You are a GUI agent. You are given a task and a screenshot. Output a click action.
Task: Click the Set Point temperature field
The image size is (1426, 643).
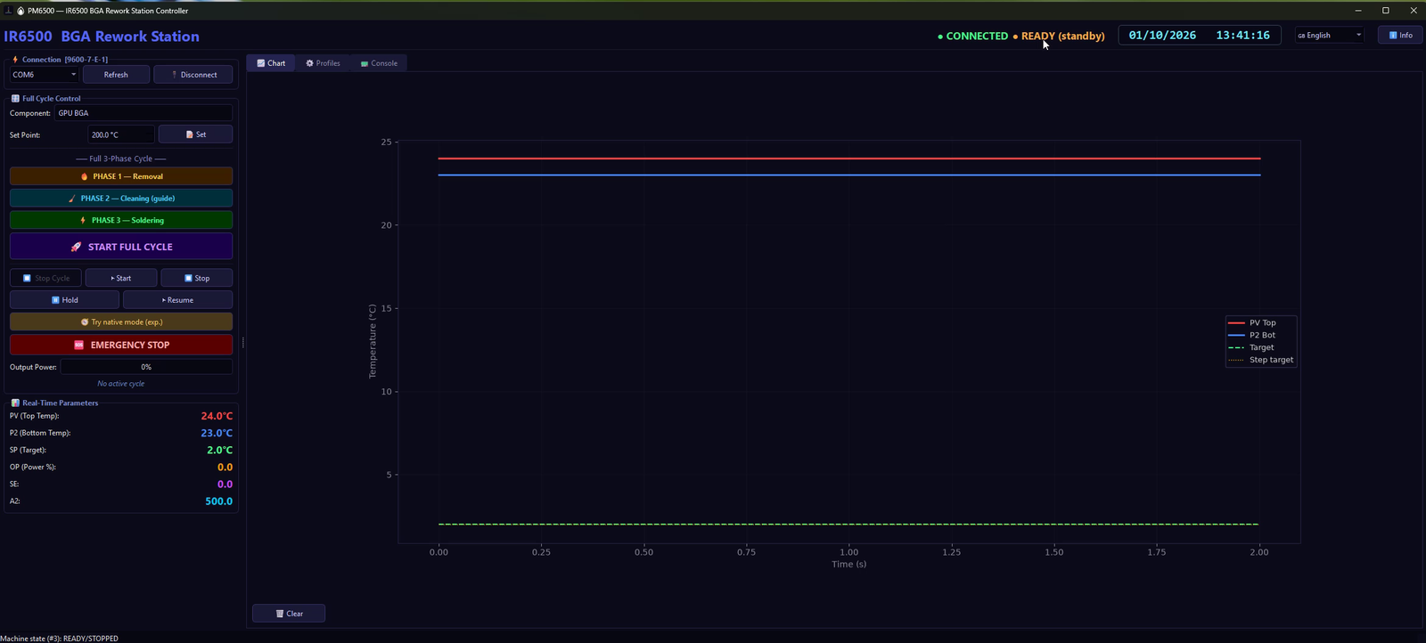pos(121,134)
